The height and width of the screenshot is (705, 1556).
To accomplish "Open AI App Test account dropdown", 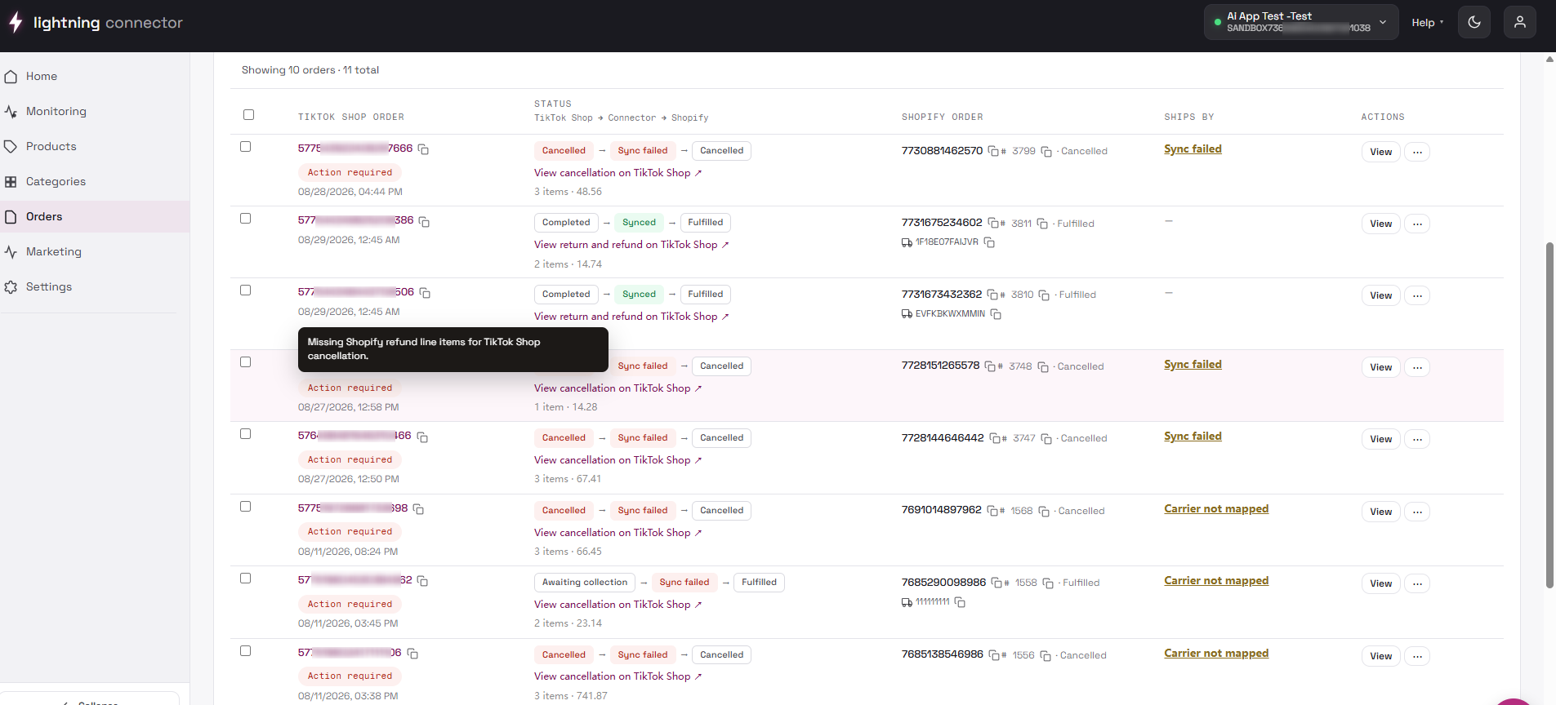I will (1301, 22).
